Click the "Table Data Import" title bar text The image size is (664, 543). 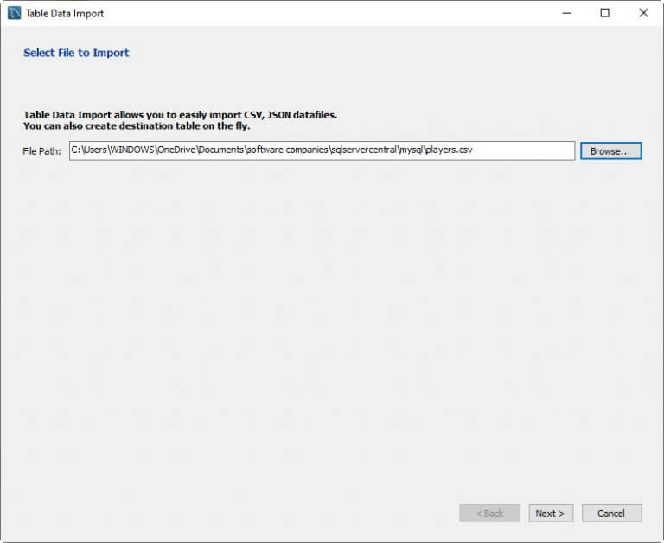tap(65, 14)
